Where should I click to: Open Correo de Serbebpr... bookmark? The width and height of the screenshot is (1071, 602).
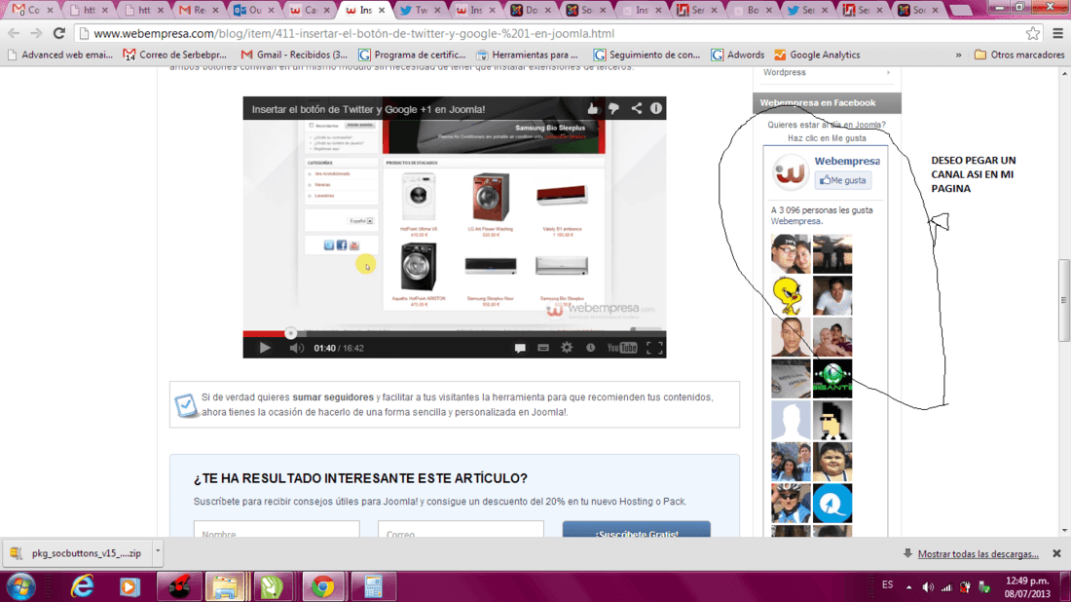(x=175, y=55)
